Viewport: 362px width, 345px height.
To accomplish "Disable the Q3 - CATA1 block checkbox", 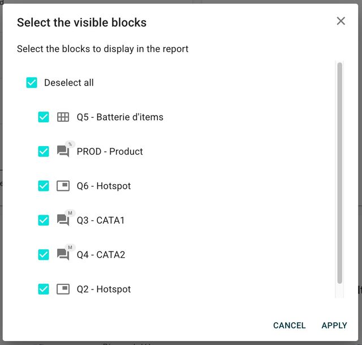I will [44, 220].
